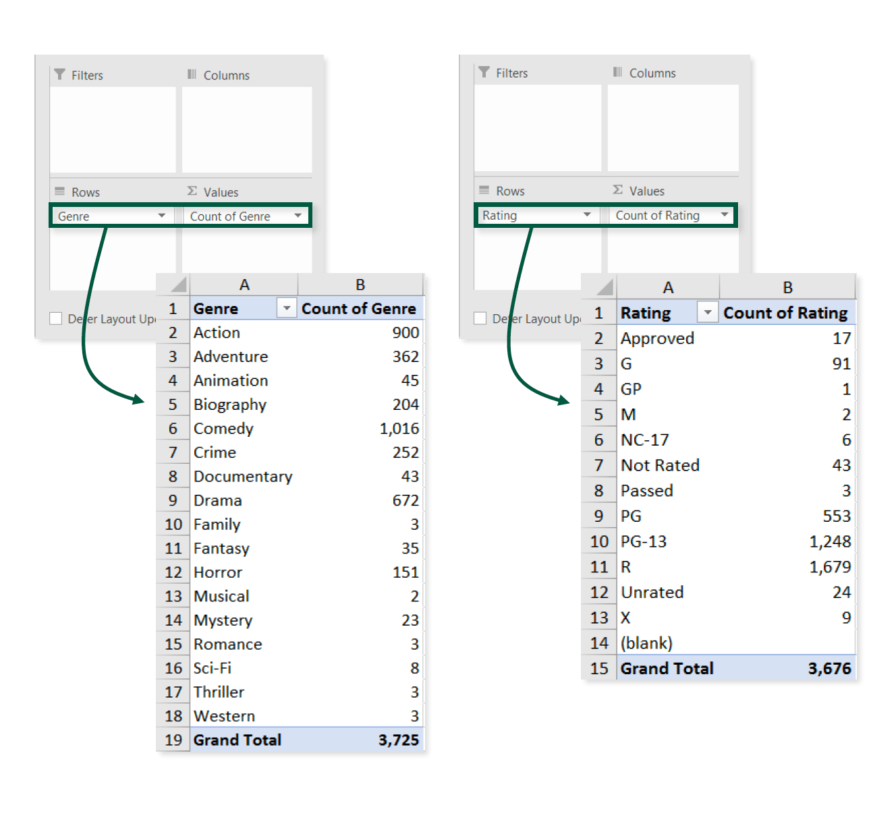
Task: Click the Values sigma icon in the right pane
Action: [617, 190]
